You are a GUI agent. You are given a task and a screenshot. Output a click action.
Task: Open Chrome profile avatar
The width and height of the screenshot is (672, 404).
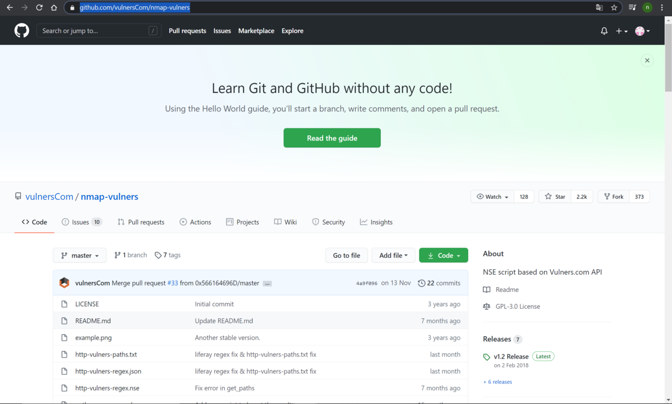[x=647, y=7]
